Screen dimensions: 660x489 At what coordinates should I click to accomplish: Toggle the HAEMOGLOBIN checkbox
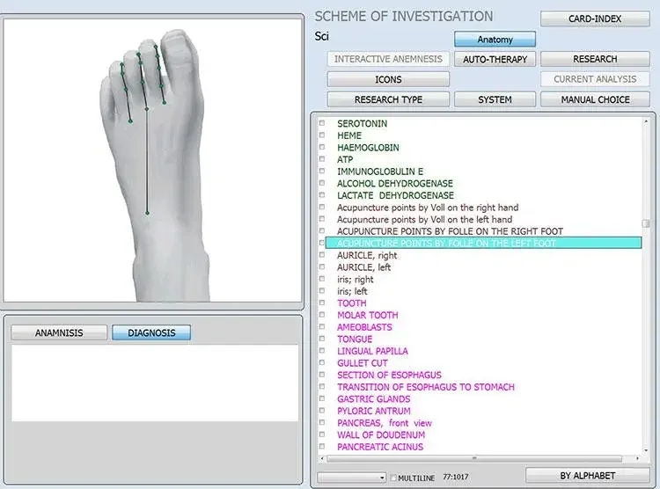point(322,148)
